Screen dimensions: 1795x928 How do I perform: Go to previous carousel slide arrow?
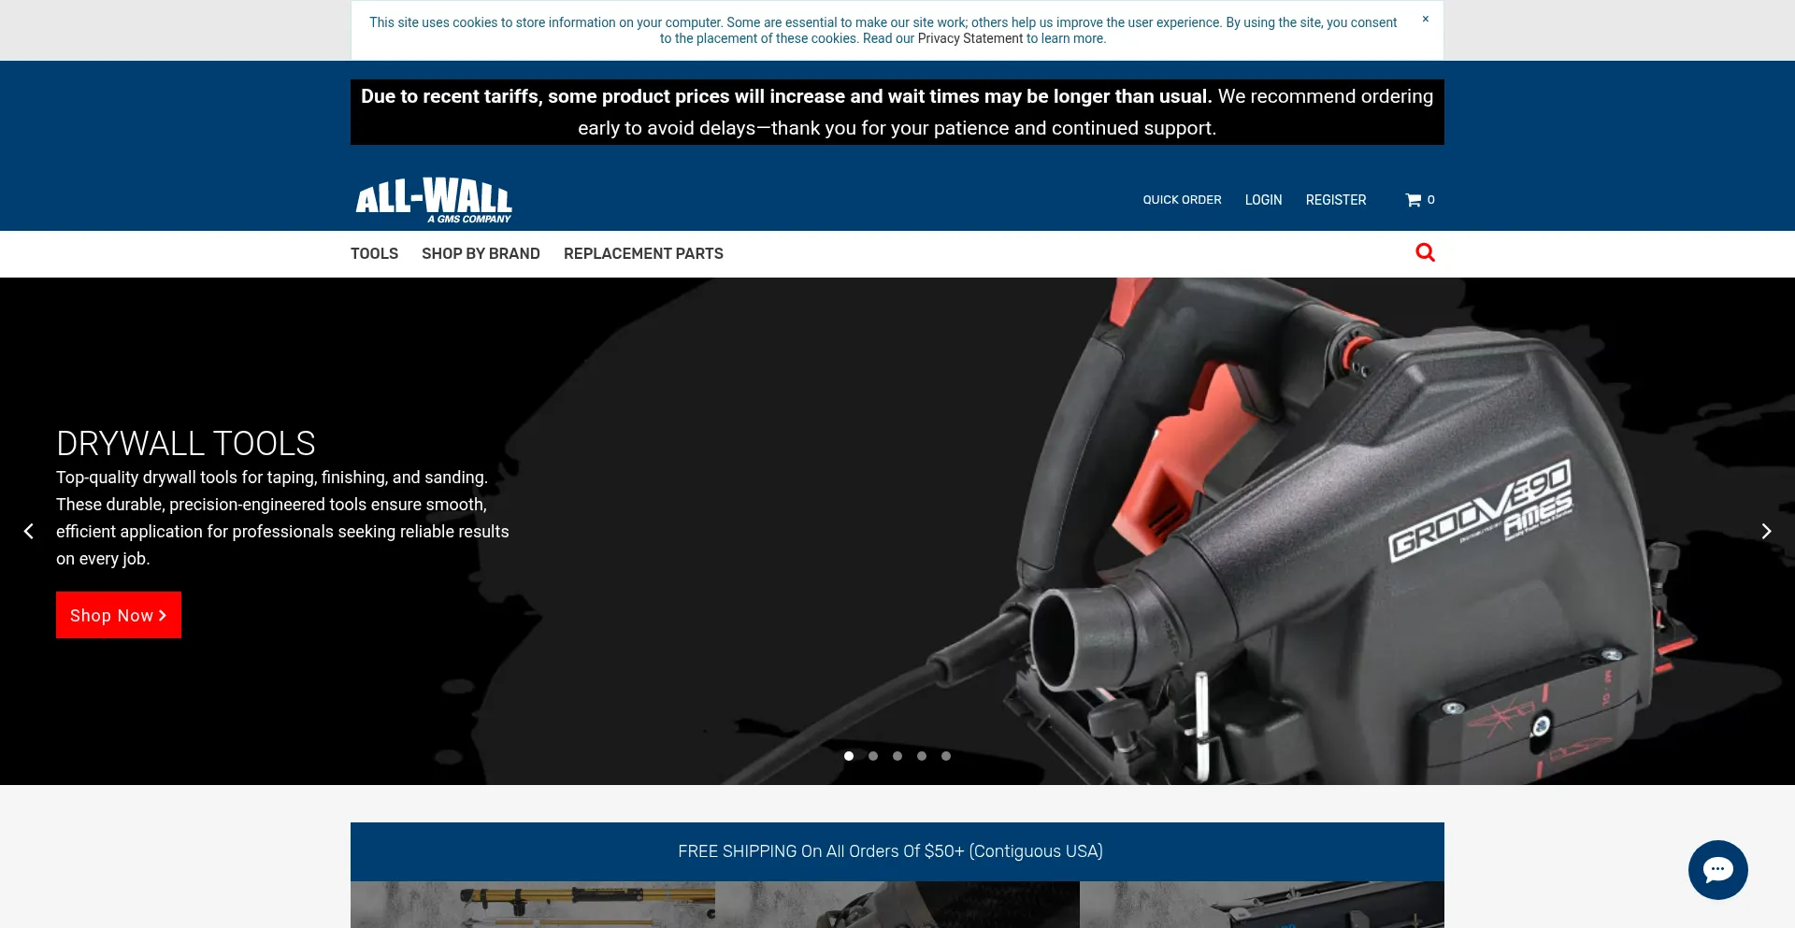(x=29, y=531)
